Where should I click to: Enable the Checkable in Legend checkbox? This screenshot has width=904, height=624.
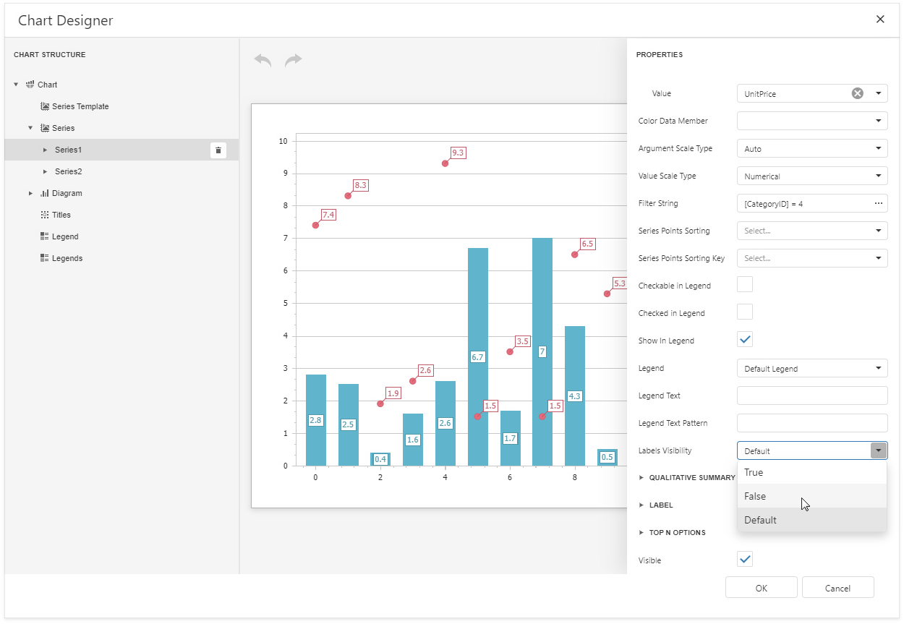click(x=744, y=284)
